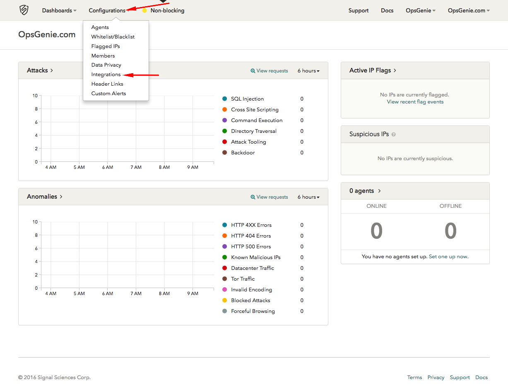Click the Anomalies chart plot area
The image size is (508, 387).
(x=127, y=255)
